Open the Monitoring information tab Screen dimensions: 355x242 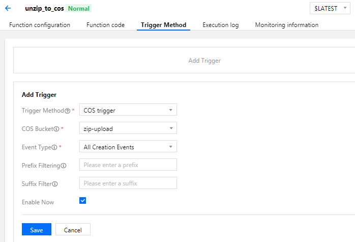(x=287, y=25)
